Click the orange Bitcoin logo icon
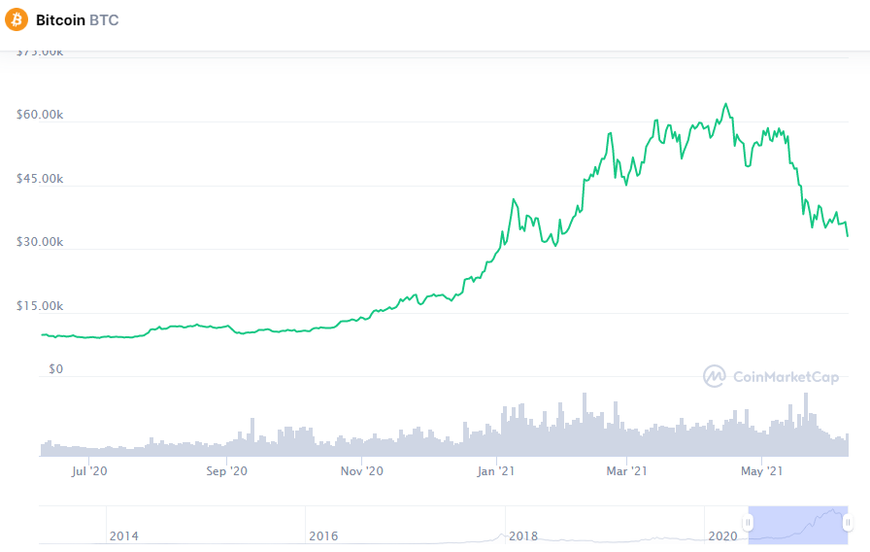870x552 pixels. [x=17, y=19]
